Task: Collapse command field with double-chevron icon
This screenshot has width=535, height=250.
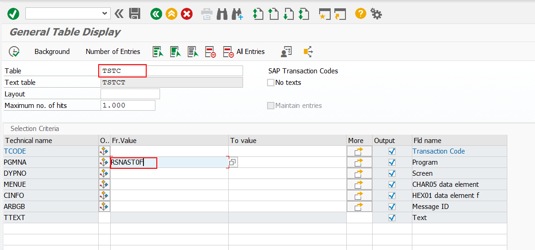Action: (119, 14)
